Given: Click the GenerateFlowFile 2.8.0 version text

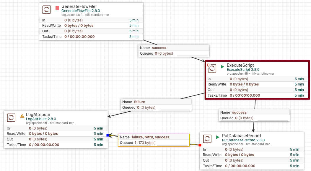Looking at the screenshot, I should pos(81,11).
